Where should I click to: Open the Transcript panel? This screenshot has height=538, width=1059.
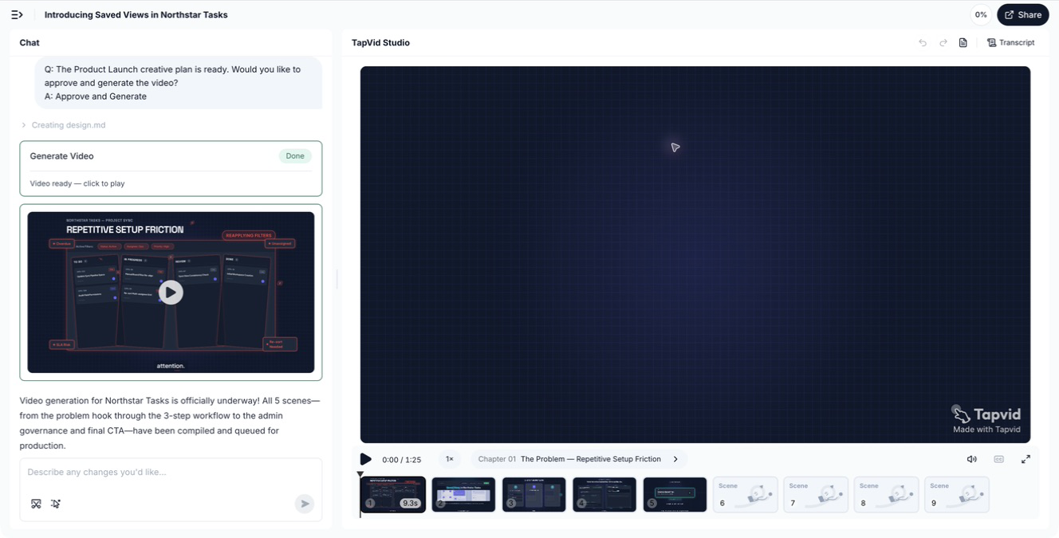[x=1010, y=43]
